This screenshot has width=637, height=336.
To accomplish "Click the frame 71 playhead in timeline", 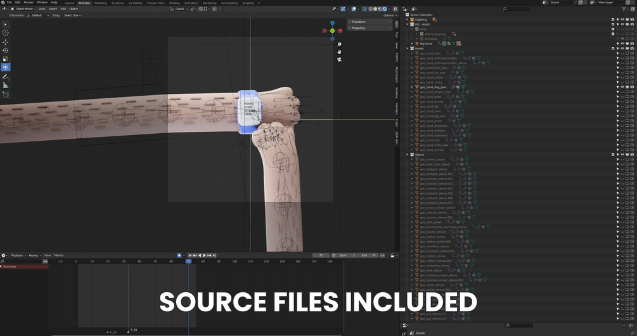I will [x=188, y=261].
